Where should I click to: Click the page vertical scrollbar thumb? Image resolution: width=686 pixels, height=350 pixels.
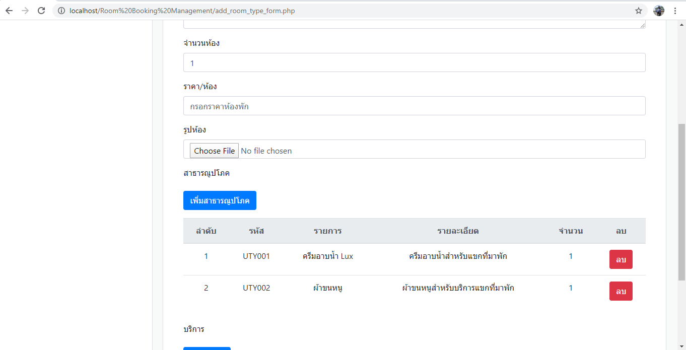(x=681, y=201)
